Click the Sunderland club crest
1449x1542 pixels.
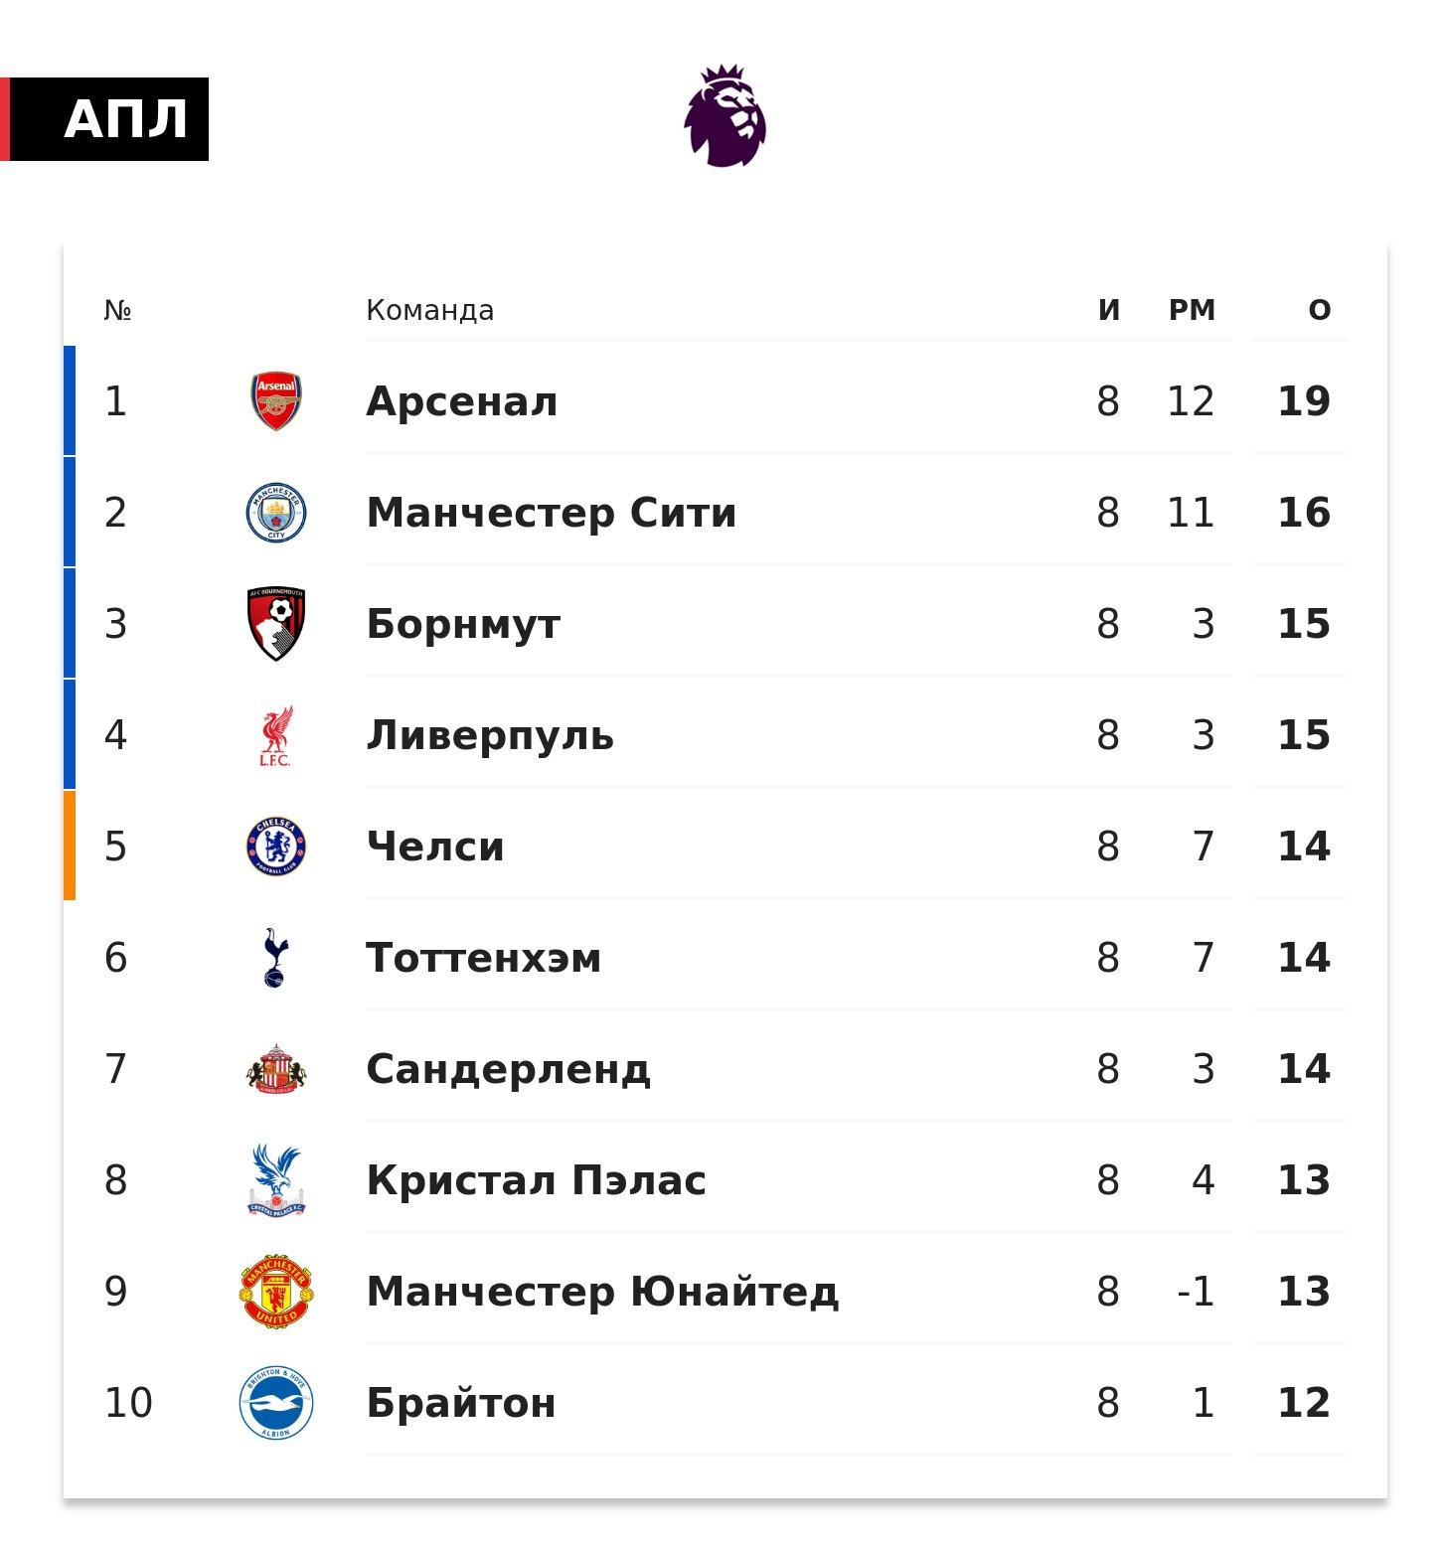[x=275, y=1069]
